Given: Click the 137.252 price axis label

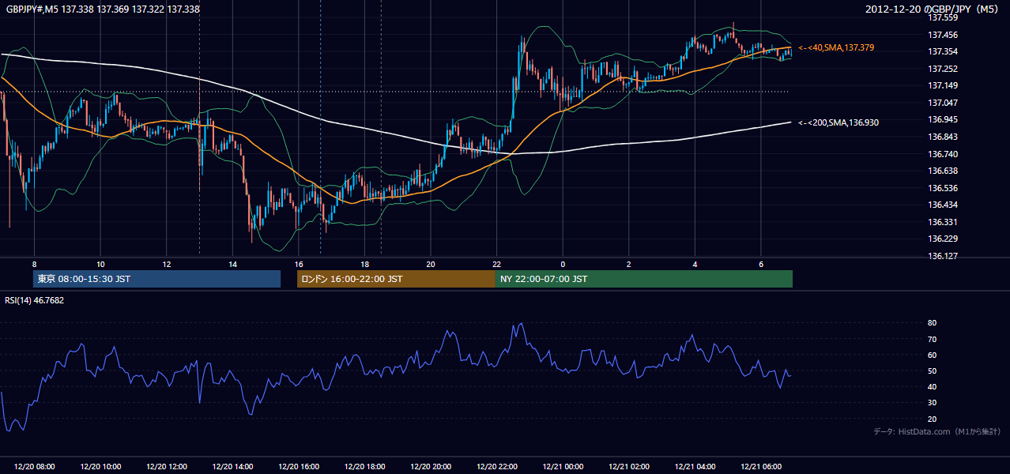Looking at the screenshot, I should pyautogui.click(x=943, y=69).
